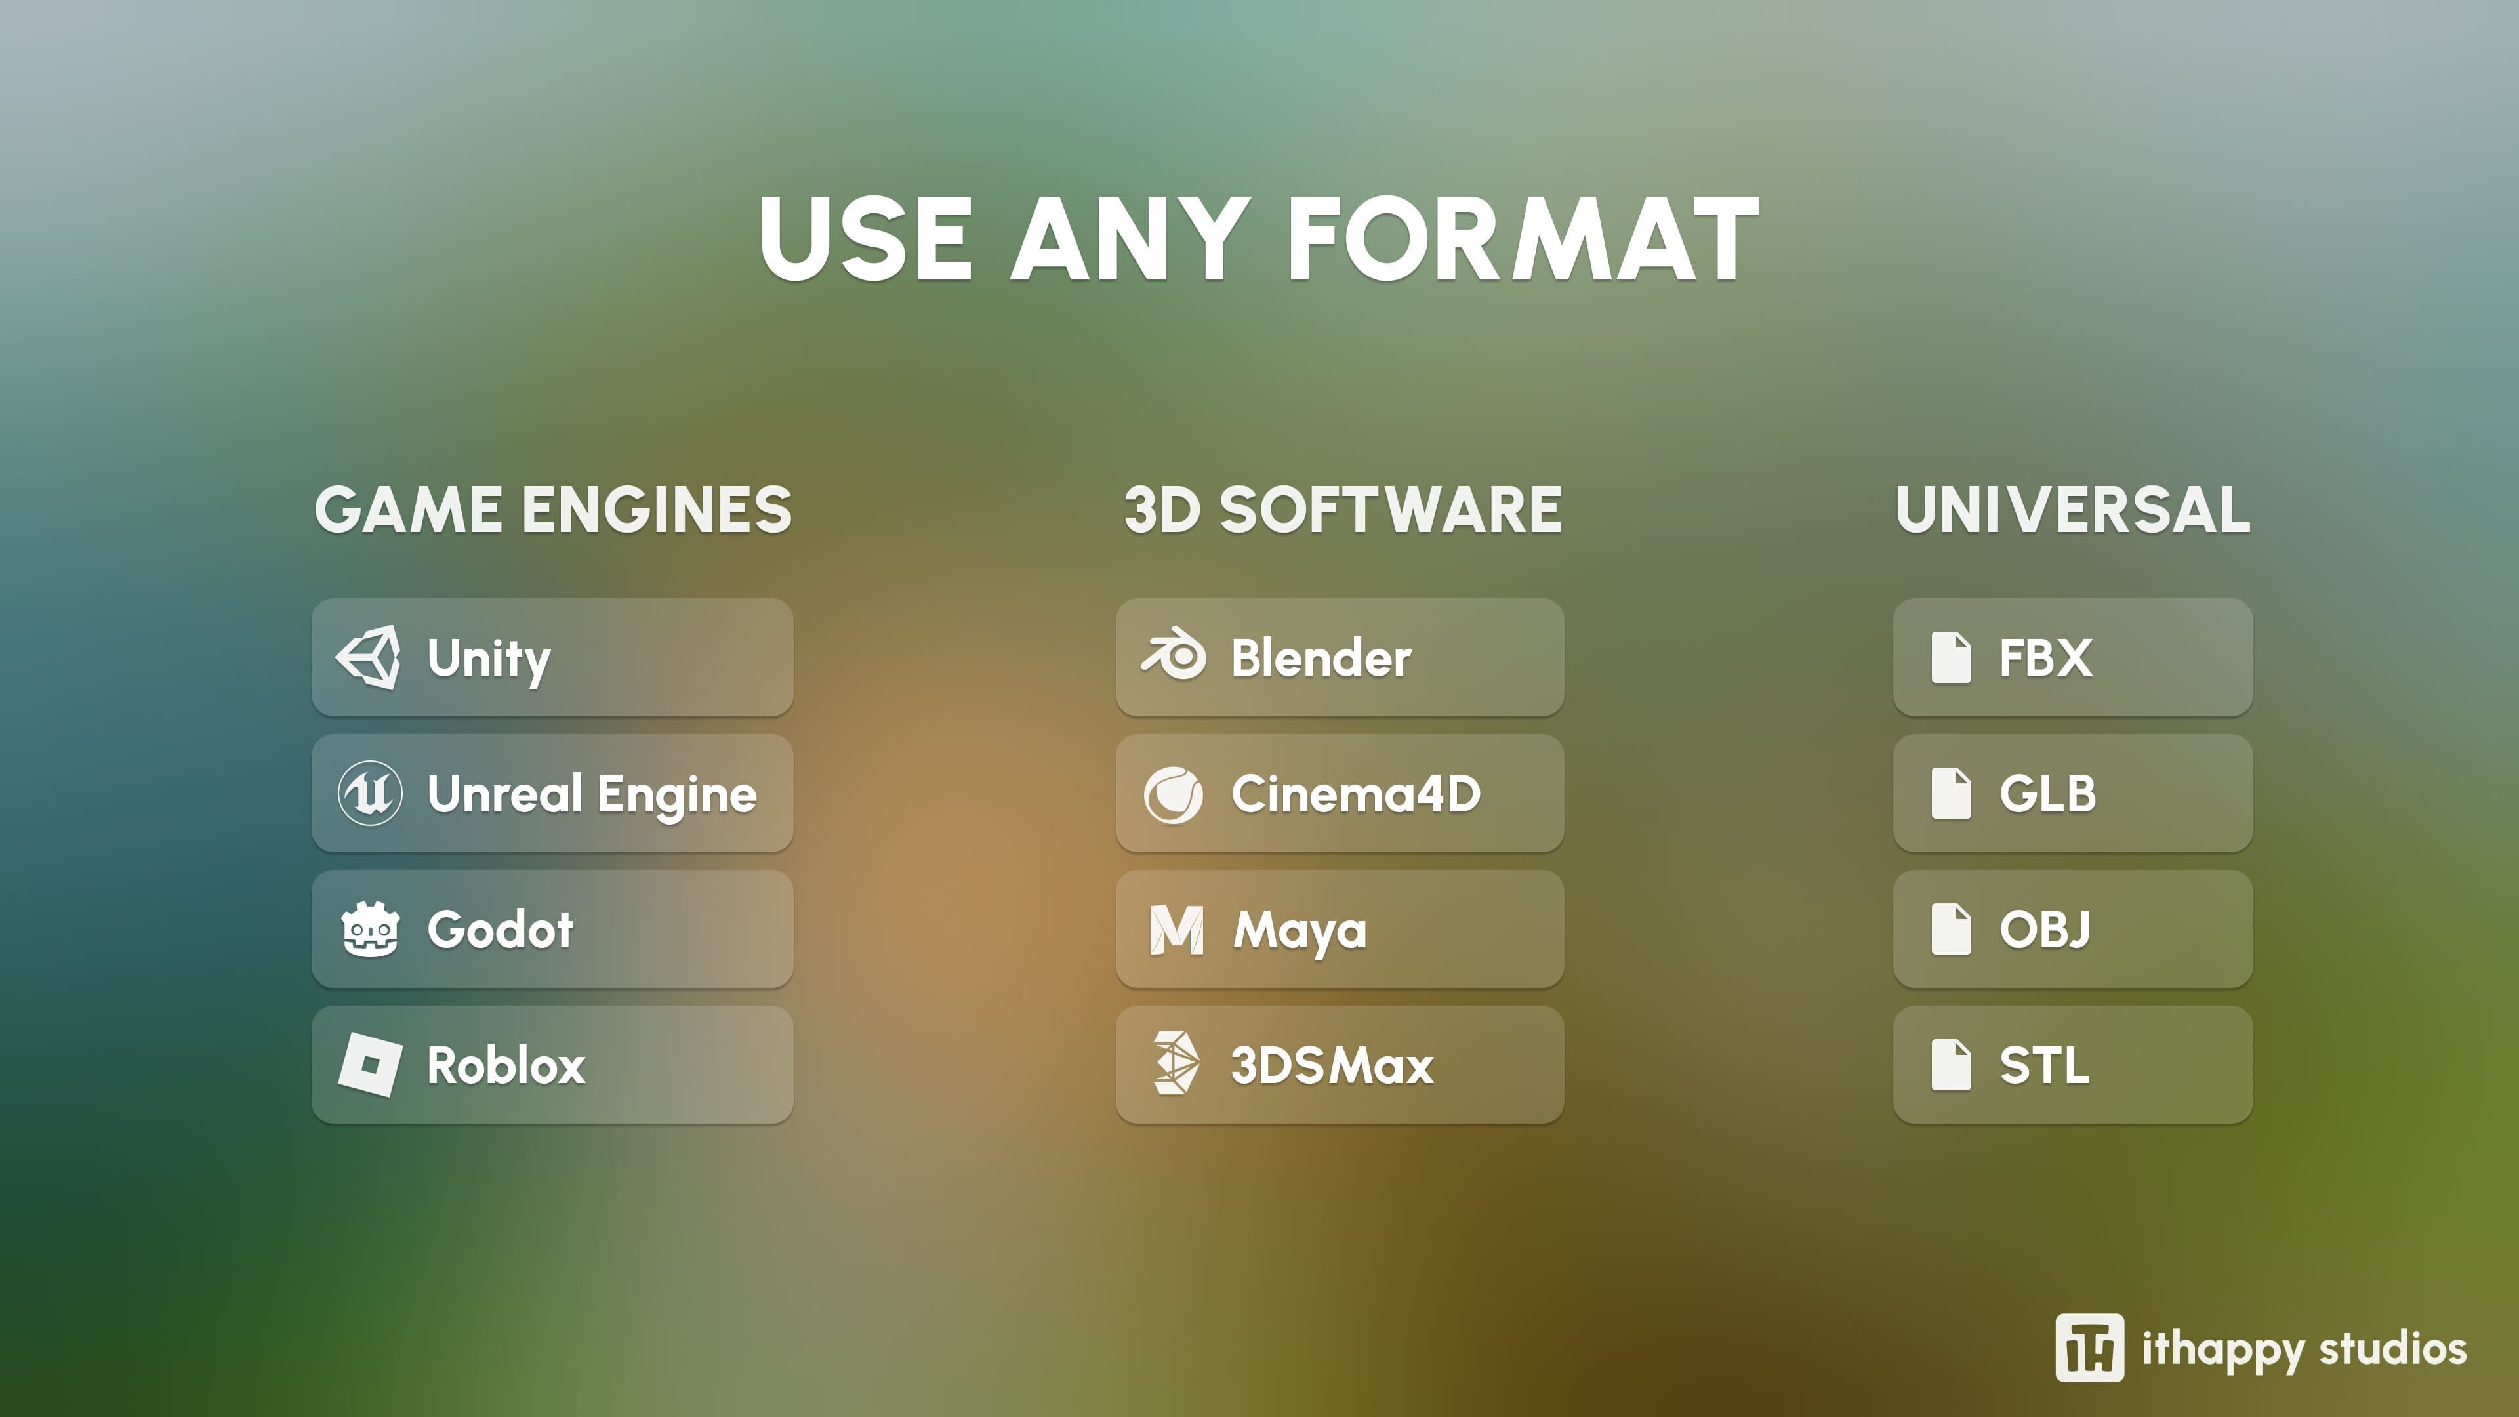The width and height of the screenshot is (2519, 1417).
Task: Click the Godot robot icon
Action: tap(369, 929)
